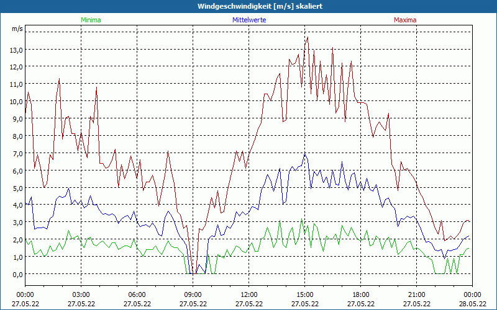Click the 09:00 time axis label
This screenshot has height=310, width=497.
(x=193, y=295)
